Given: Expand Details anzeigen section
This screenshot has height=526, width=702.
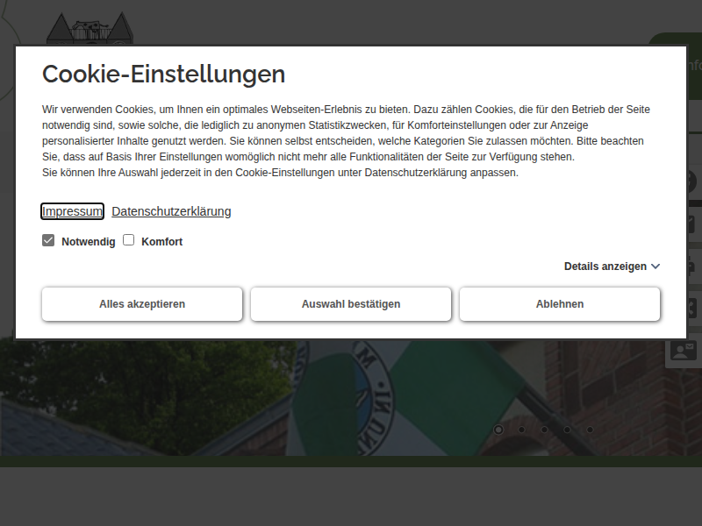Looking at the screenshot, I should (605, 267).
